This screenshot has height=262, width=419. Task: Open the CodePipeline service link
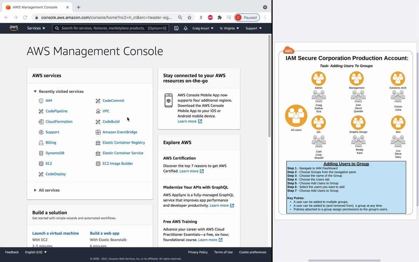click(x=56, y=111)
